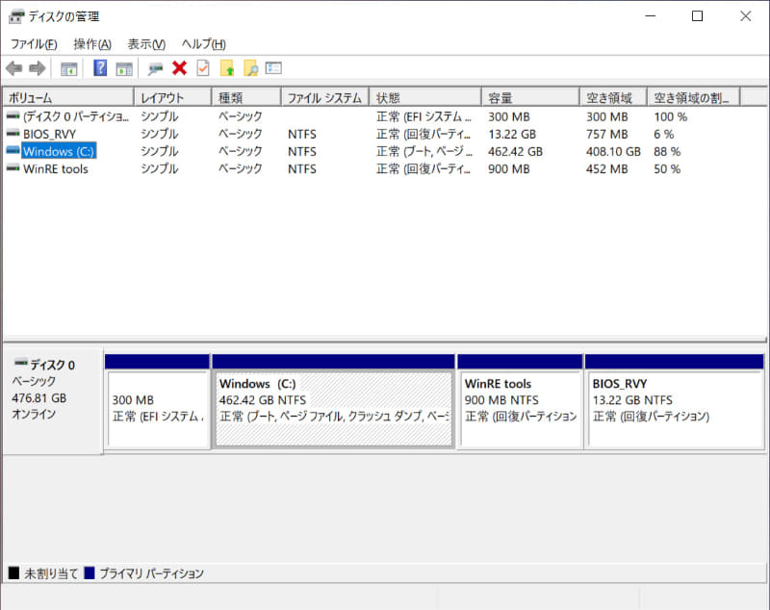The width and height of the screenshot is (770, 610).
Task: Click the 13.22 GB capacity cell in list
Action: tap(512, 134)
